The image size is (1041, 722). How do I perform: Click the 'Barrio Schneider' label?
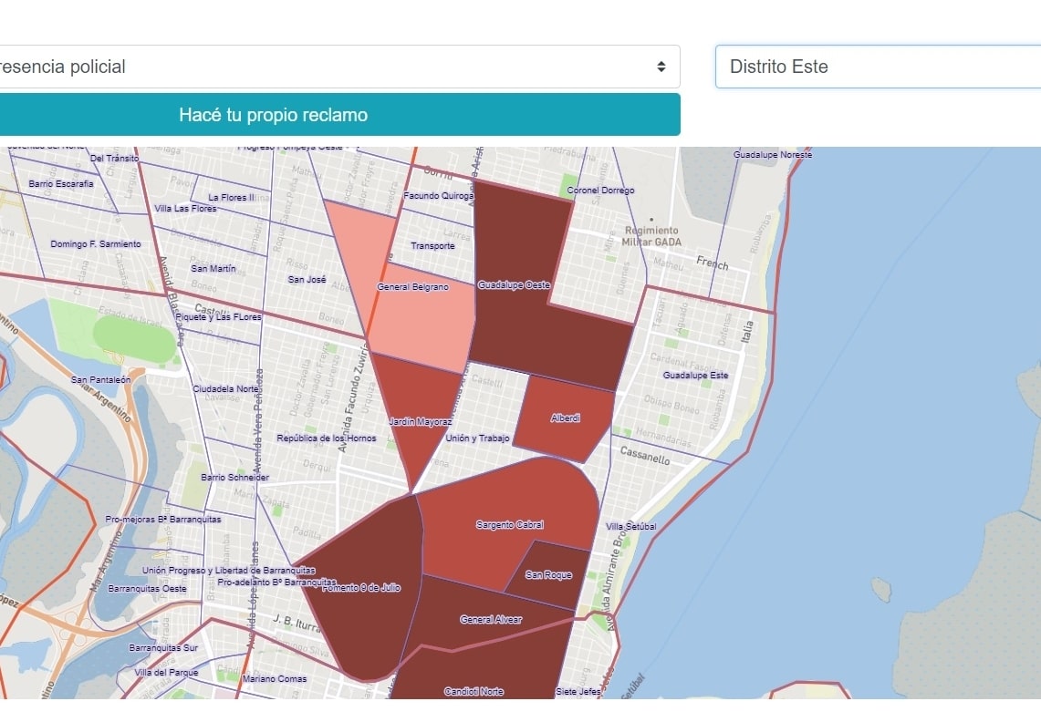pyautogui.click(x=235, y=477)
